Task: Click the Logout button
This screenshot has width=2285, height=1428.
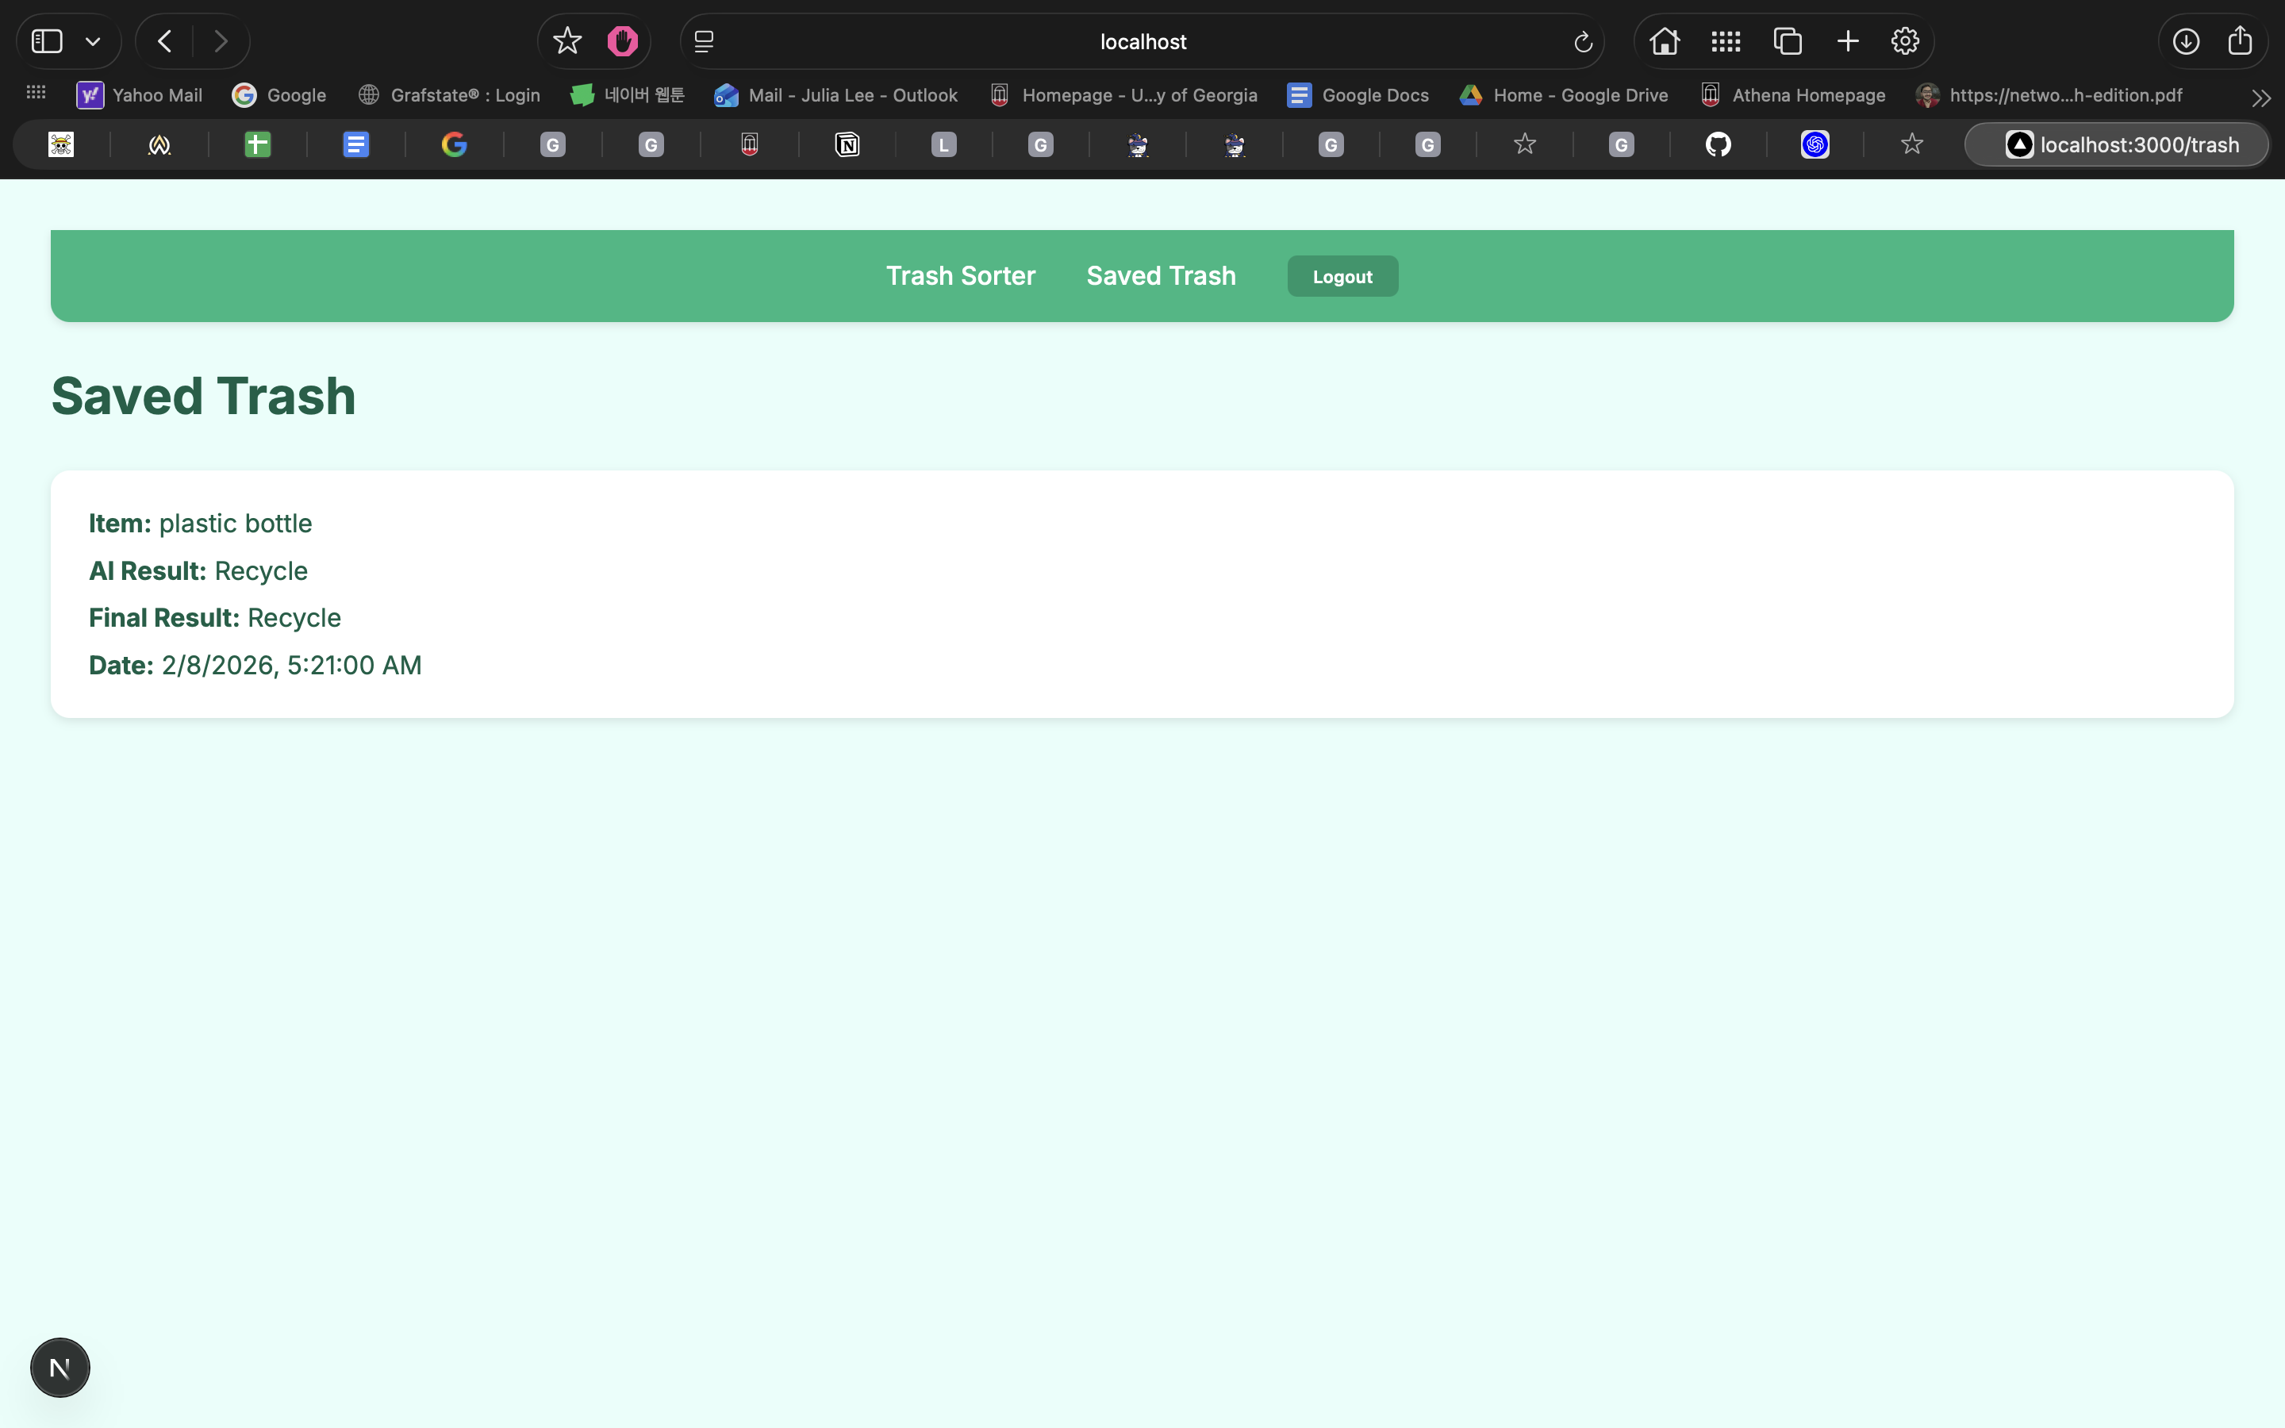Action: pyautogui.click(x=1342, y=277)
